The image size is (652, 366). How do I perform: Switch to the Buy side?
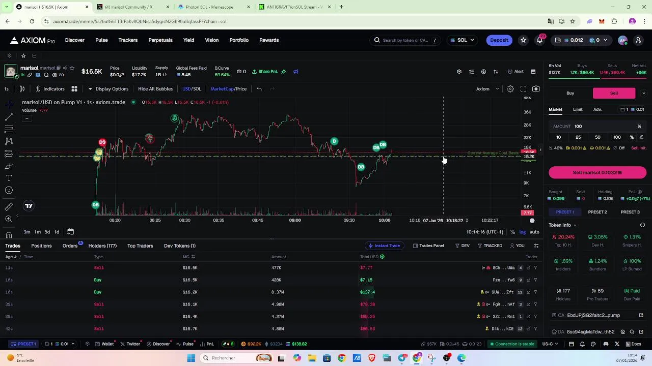point(570,94)
